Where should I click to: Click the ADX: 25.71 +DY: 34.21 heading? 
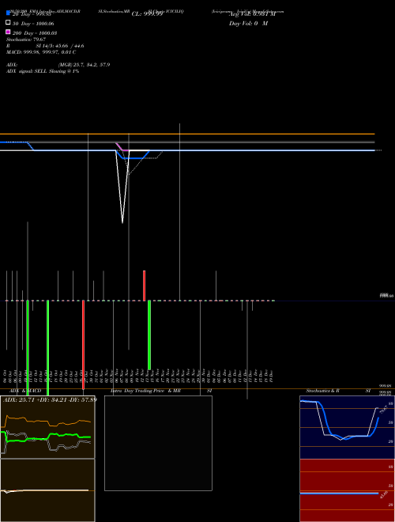tap(50, 399)
